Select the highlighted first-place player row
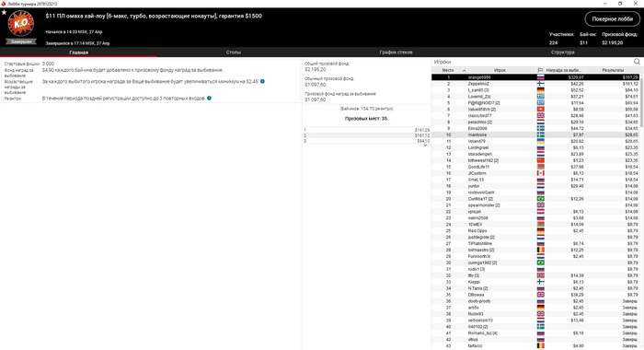This screenshot has height=350, width=644. pyautogui.click(x=535, y=77)
